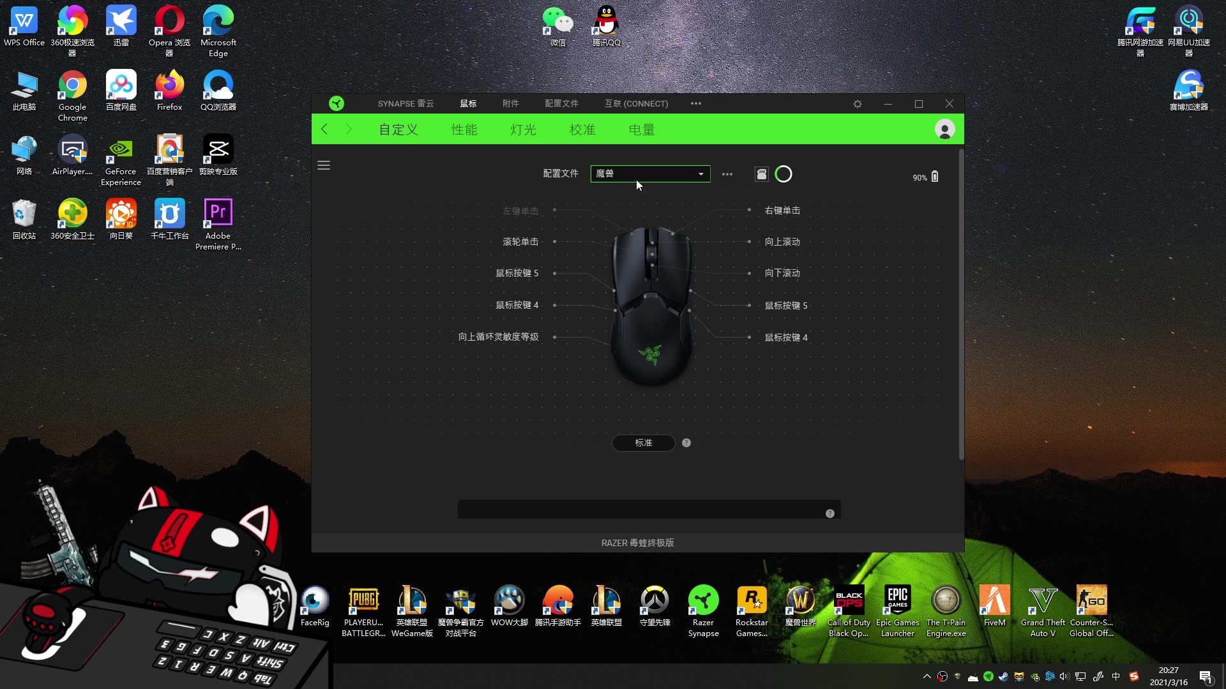Select right-side 鼠标按键 4 assignment
Image resolution: width=1226 pixels, height=689 pixels.
click(786, 337)
